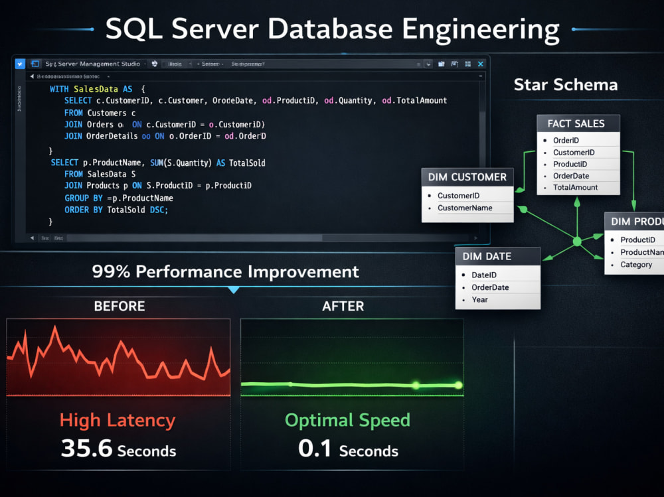Click the green hub node of star schema
Screen dimensions: 664x497
pyautogui.click(x=577, y=242)
